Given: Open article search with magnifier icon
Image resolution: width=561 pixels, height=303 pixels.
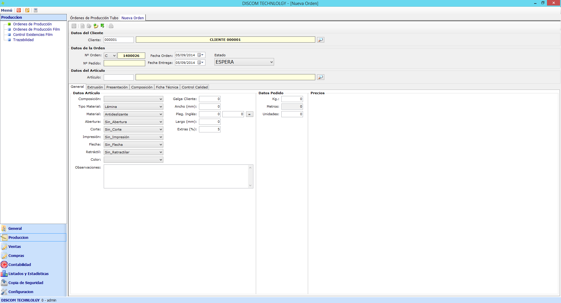Looking at the screenshot, I should [321, 77].
